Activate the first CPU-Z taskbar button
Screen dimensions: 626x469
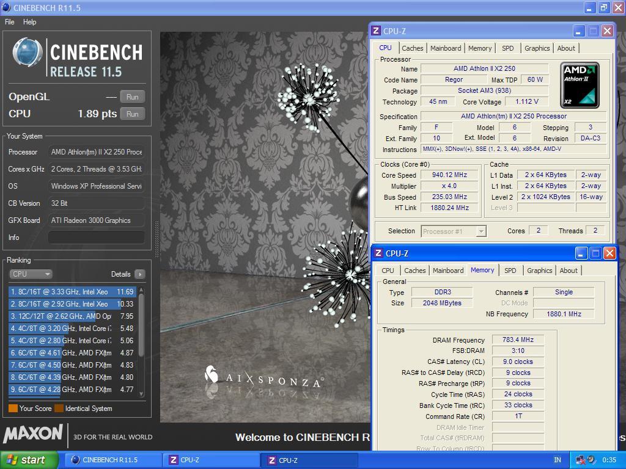[212, 460]
